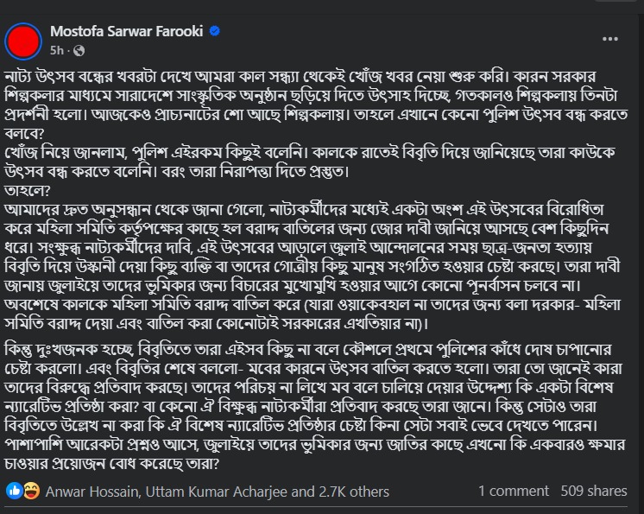Show the 509 shares list

[594, 491]
